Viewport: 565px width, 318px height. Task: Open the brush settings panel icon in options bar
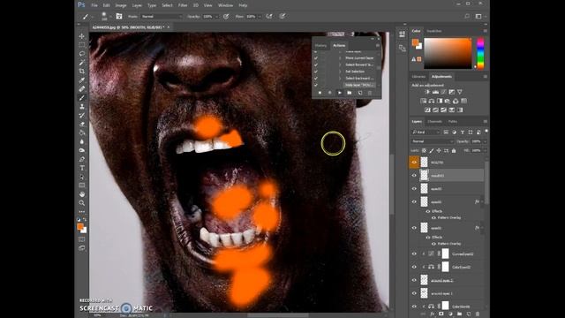tap(119, 16)
